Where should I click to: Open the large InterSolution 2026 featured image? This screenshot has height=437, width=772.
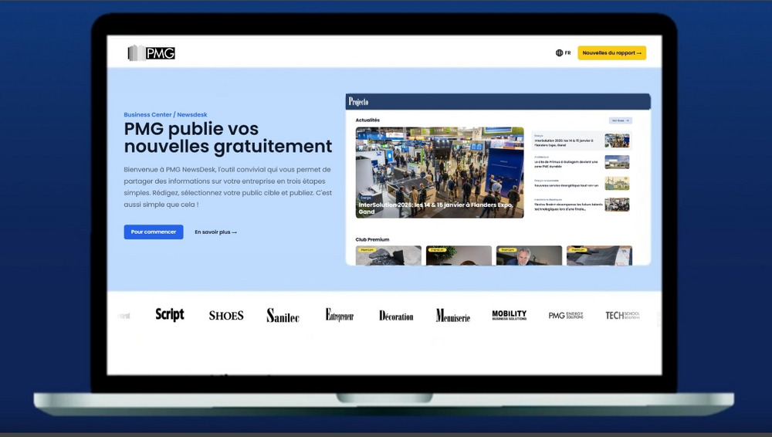[x=439, y=172]
